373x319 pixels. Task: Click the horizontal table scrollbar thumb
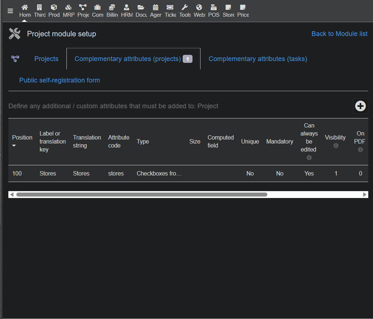142,195
